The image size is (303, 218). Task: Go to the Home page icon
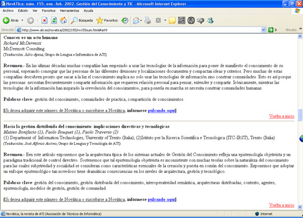(64, 20)
